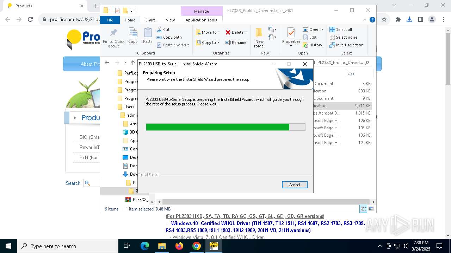Click the taskbar search box
The image size is (451, 253).
tap(68, 246)
